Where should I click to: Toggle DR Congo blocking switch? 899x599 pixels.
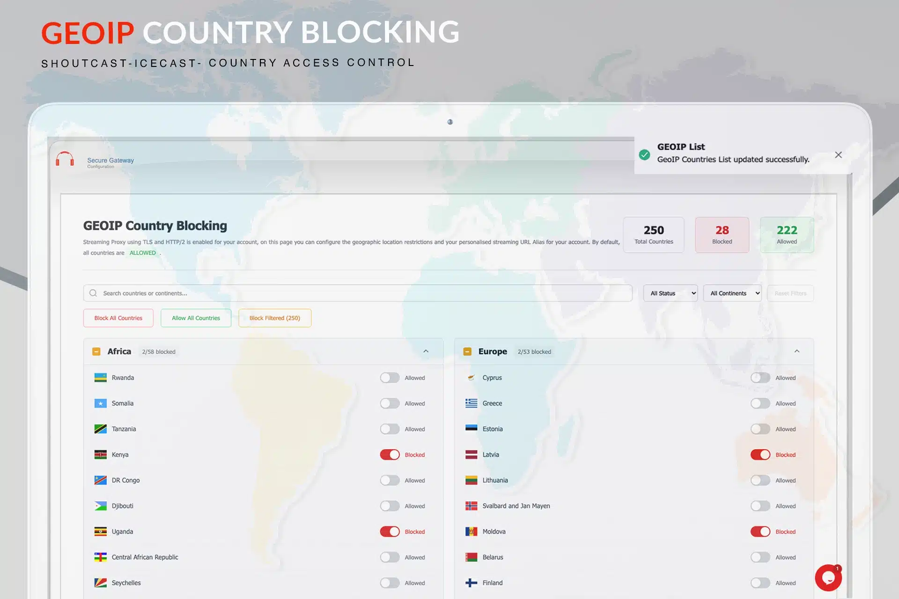390,480
